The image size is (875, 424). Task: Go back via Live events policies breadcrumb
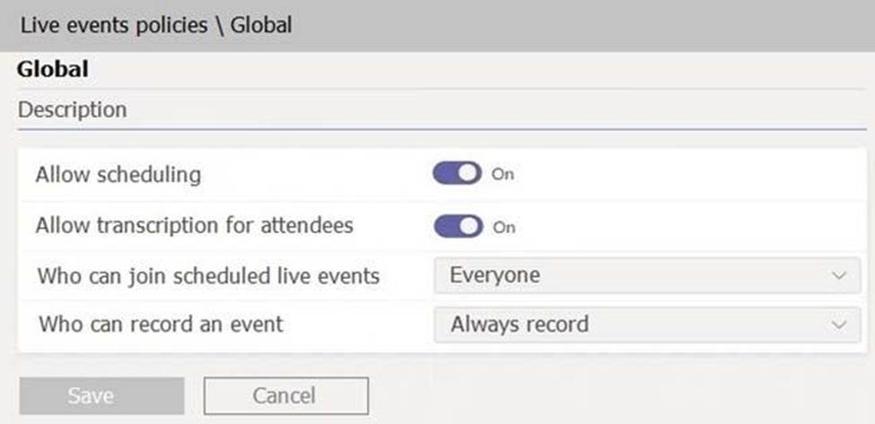(113, 25)
